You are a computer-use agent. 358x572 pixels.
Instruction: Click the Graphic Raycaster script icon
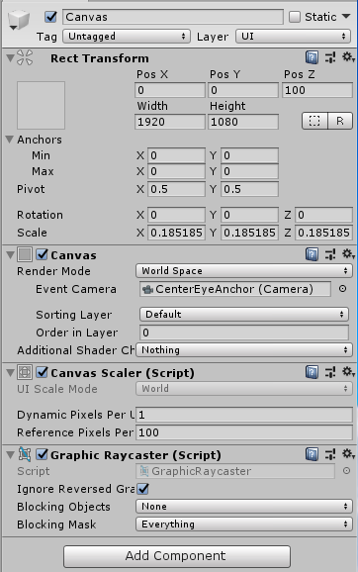pyautogui.click(x=25, y=454)
